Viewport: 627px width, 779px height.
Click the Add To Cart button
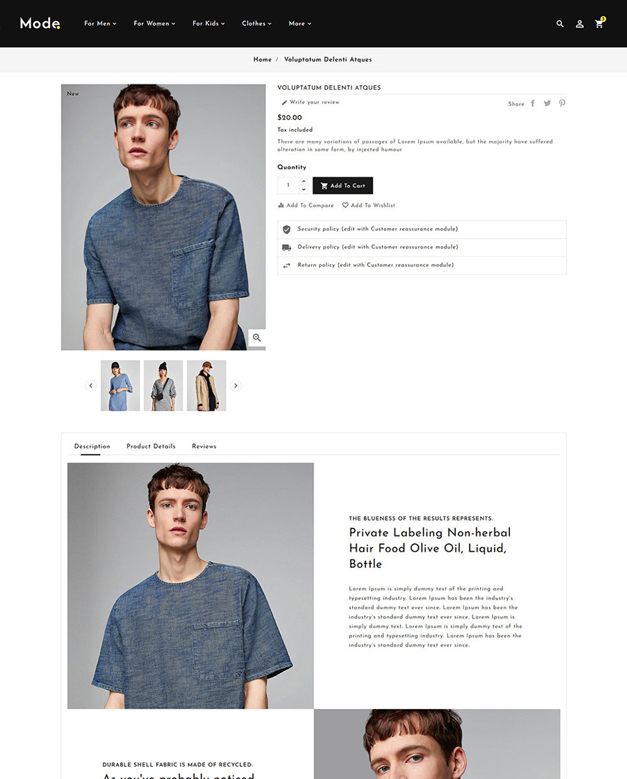click(x=342, y=186)
